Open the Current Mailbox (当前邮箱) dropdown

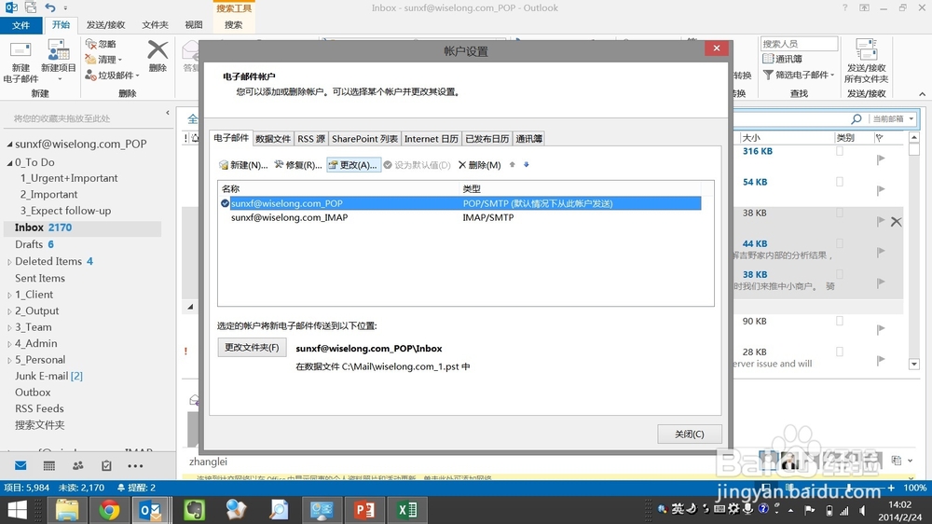893,119
